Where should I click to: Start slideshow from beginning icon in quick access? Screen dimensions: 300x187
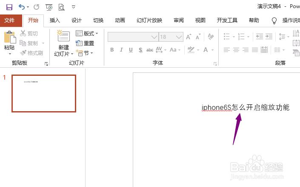pos(49,7)
